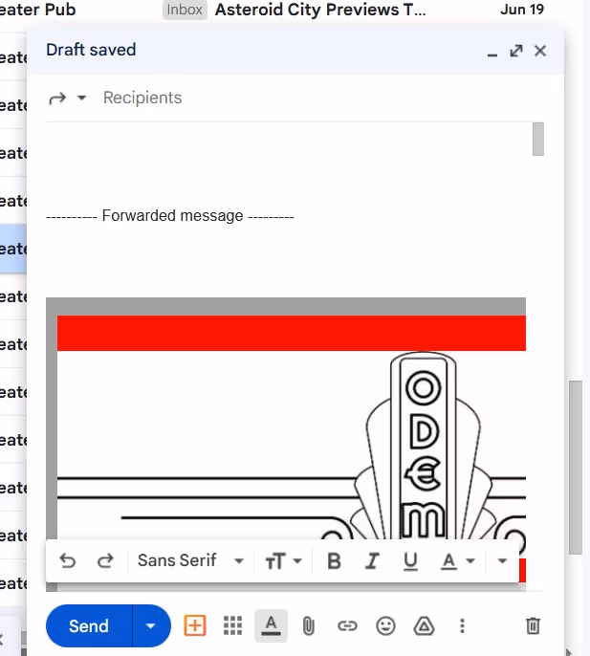This screenshot has width=590, height=656.
Task: Discard the draft with the trash icon
Action: [533, 625]
